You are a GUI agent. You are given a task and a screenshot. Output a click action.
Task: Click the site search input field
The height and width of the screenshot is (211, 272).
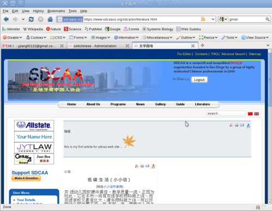pos(226,113)
